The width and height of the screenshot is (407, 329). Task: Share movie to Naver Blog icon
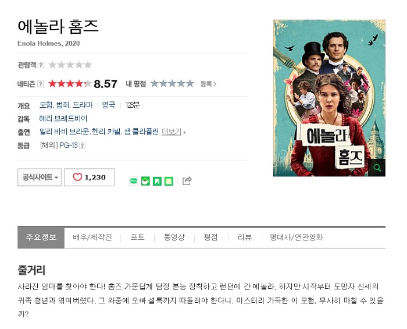click(134, 181)
